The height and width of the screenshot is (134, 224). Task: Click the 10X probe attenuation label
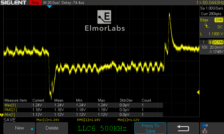coord(204,47)
